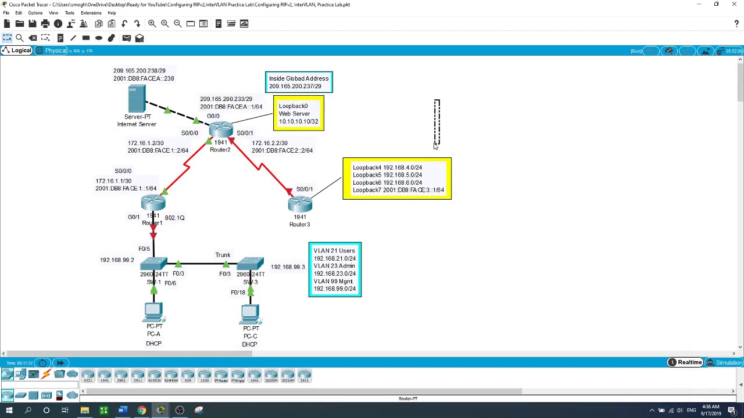Choose the Select tool

coord(6,38)
